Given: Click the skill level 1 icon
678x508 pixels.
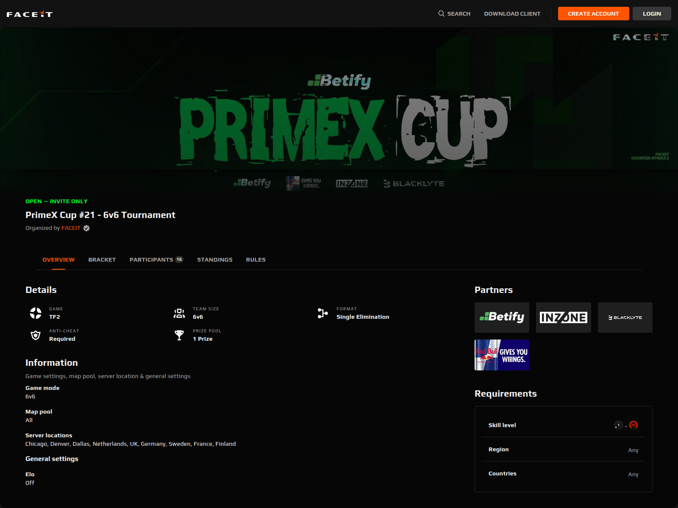Looking at the screenshot, I should (x=619, y=425).
